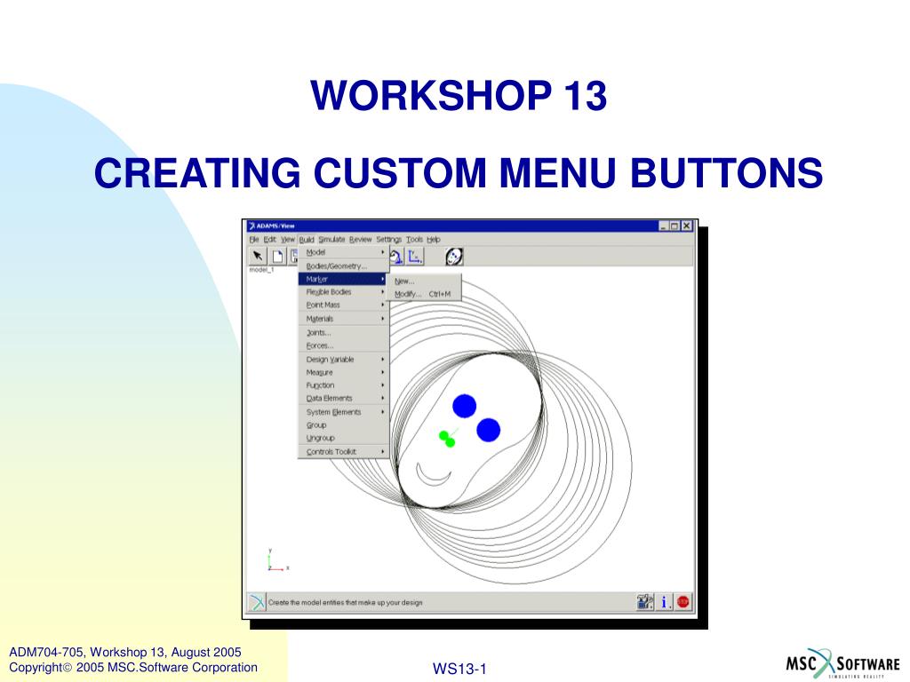Expand the System Elements submenu

(344, 412)
